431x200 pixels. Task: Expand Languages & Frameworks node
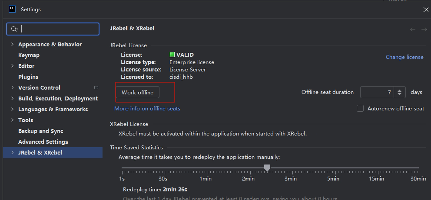click(12, 109)
